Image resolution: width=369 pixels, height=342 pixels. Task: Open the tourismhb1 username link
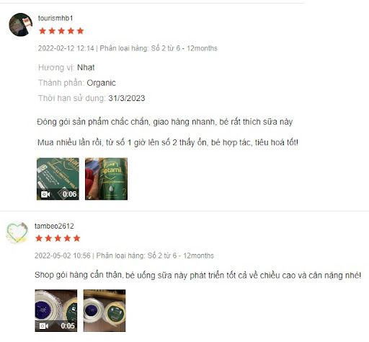pyautogui.click(x=55, y=18)
